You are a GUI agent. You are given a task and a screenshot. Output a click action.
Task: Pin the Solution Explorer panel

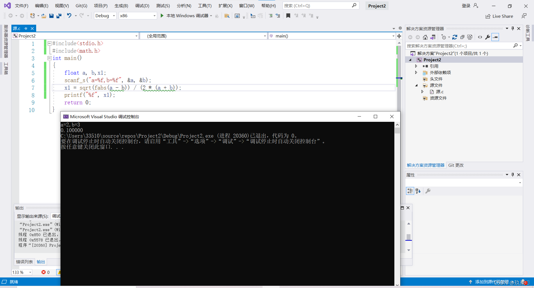pos(513,28)
